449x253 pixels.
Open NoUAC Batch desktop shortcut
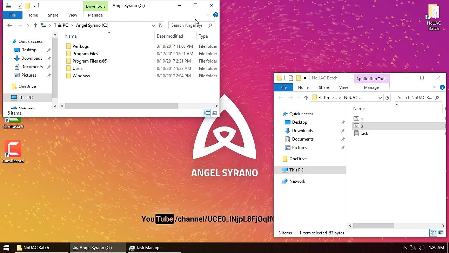click(x=434, y=17)
